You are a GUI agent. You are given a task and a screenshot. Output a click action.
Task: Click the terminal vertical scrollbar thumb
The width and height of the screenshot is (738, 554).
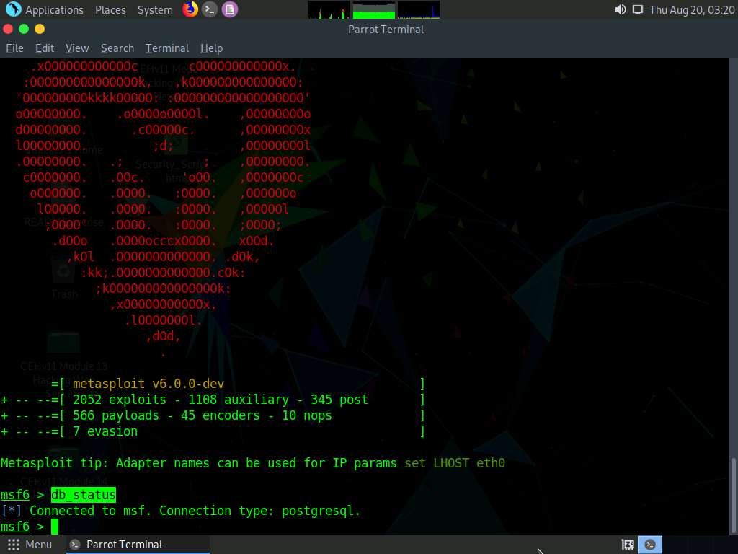pos(733,495)
